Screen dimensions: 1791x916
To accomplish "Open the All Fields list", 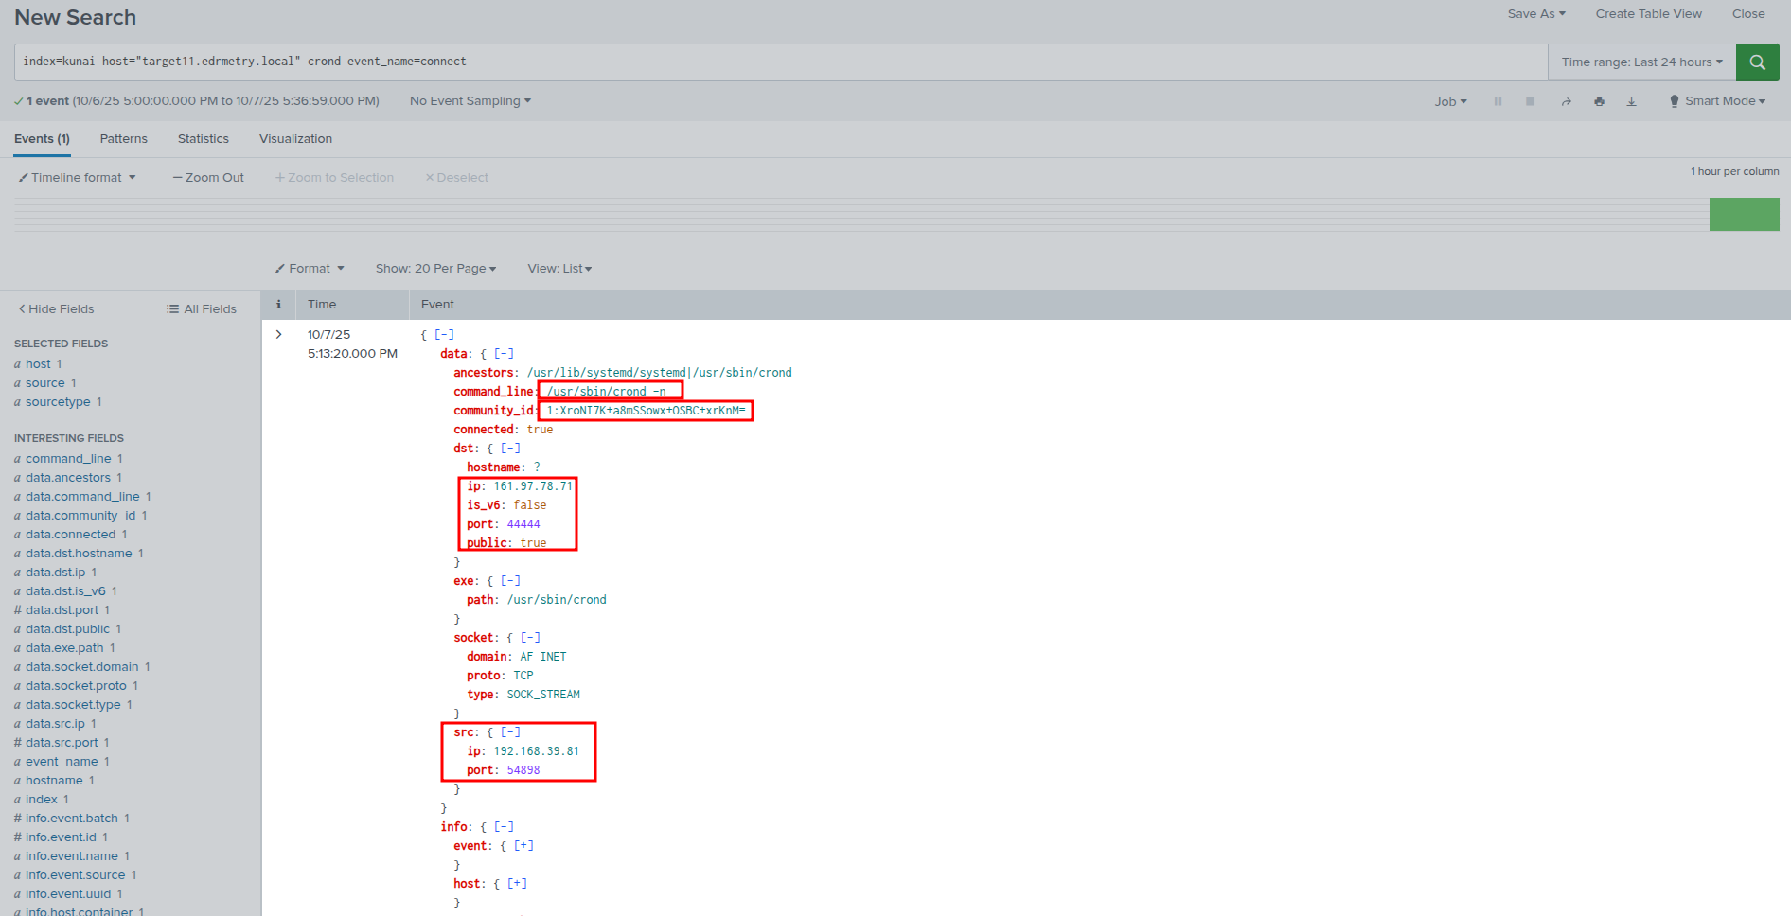I will point(202,309).
